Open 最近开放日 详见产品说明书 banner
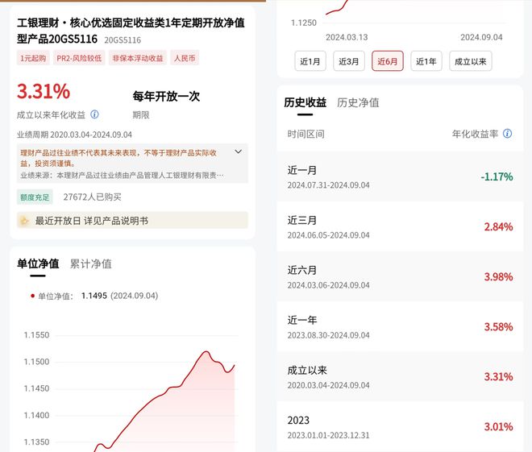Viewport: 532px width, 452px height. click(132, 221)
